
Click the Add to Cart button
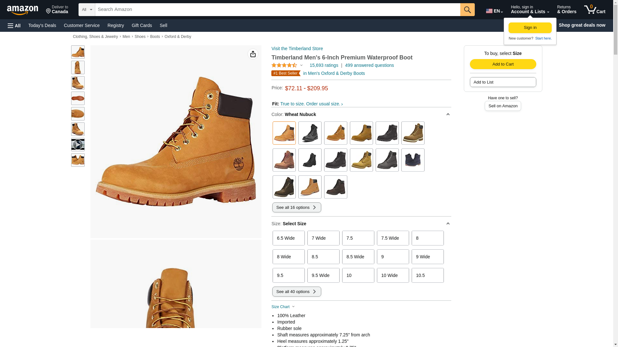click(503, 64)
